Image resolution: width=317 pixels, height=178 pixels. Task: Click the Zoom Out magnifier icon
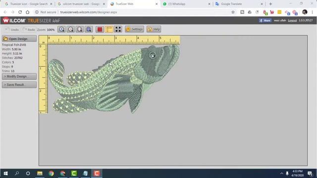tap(70, 29)
